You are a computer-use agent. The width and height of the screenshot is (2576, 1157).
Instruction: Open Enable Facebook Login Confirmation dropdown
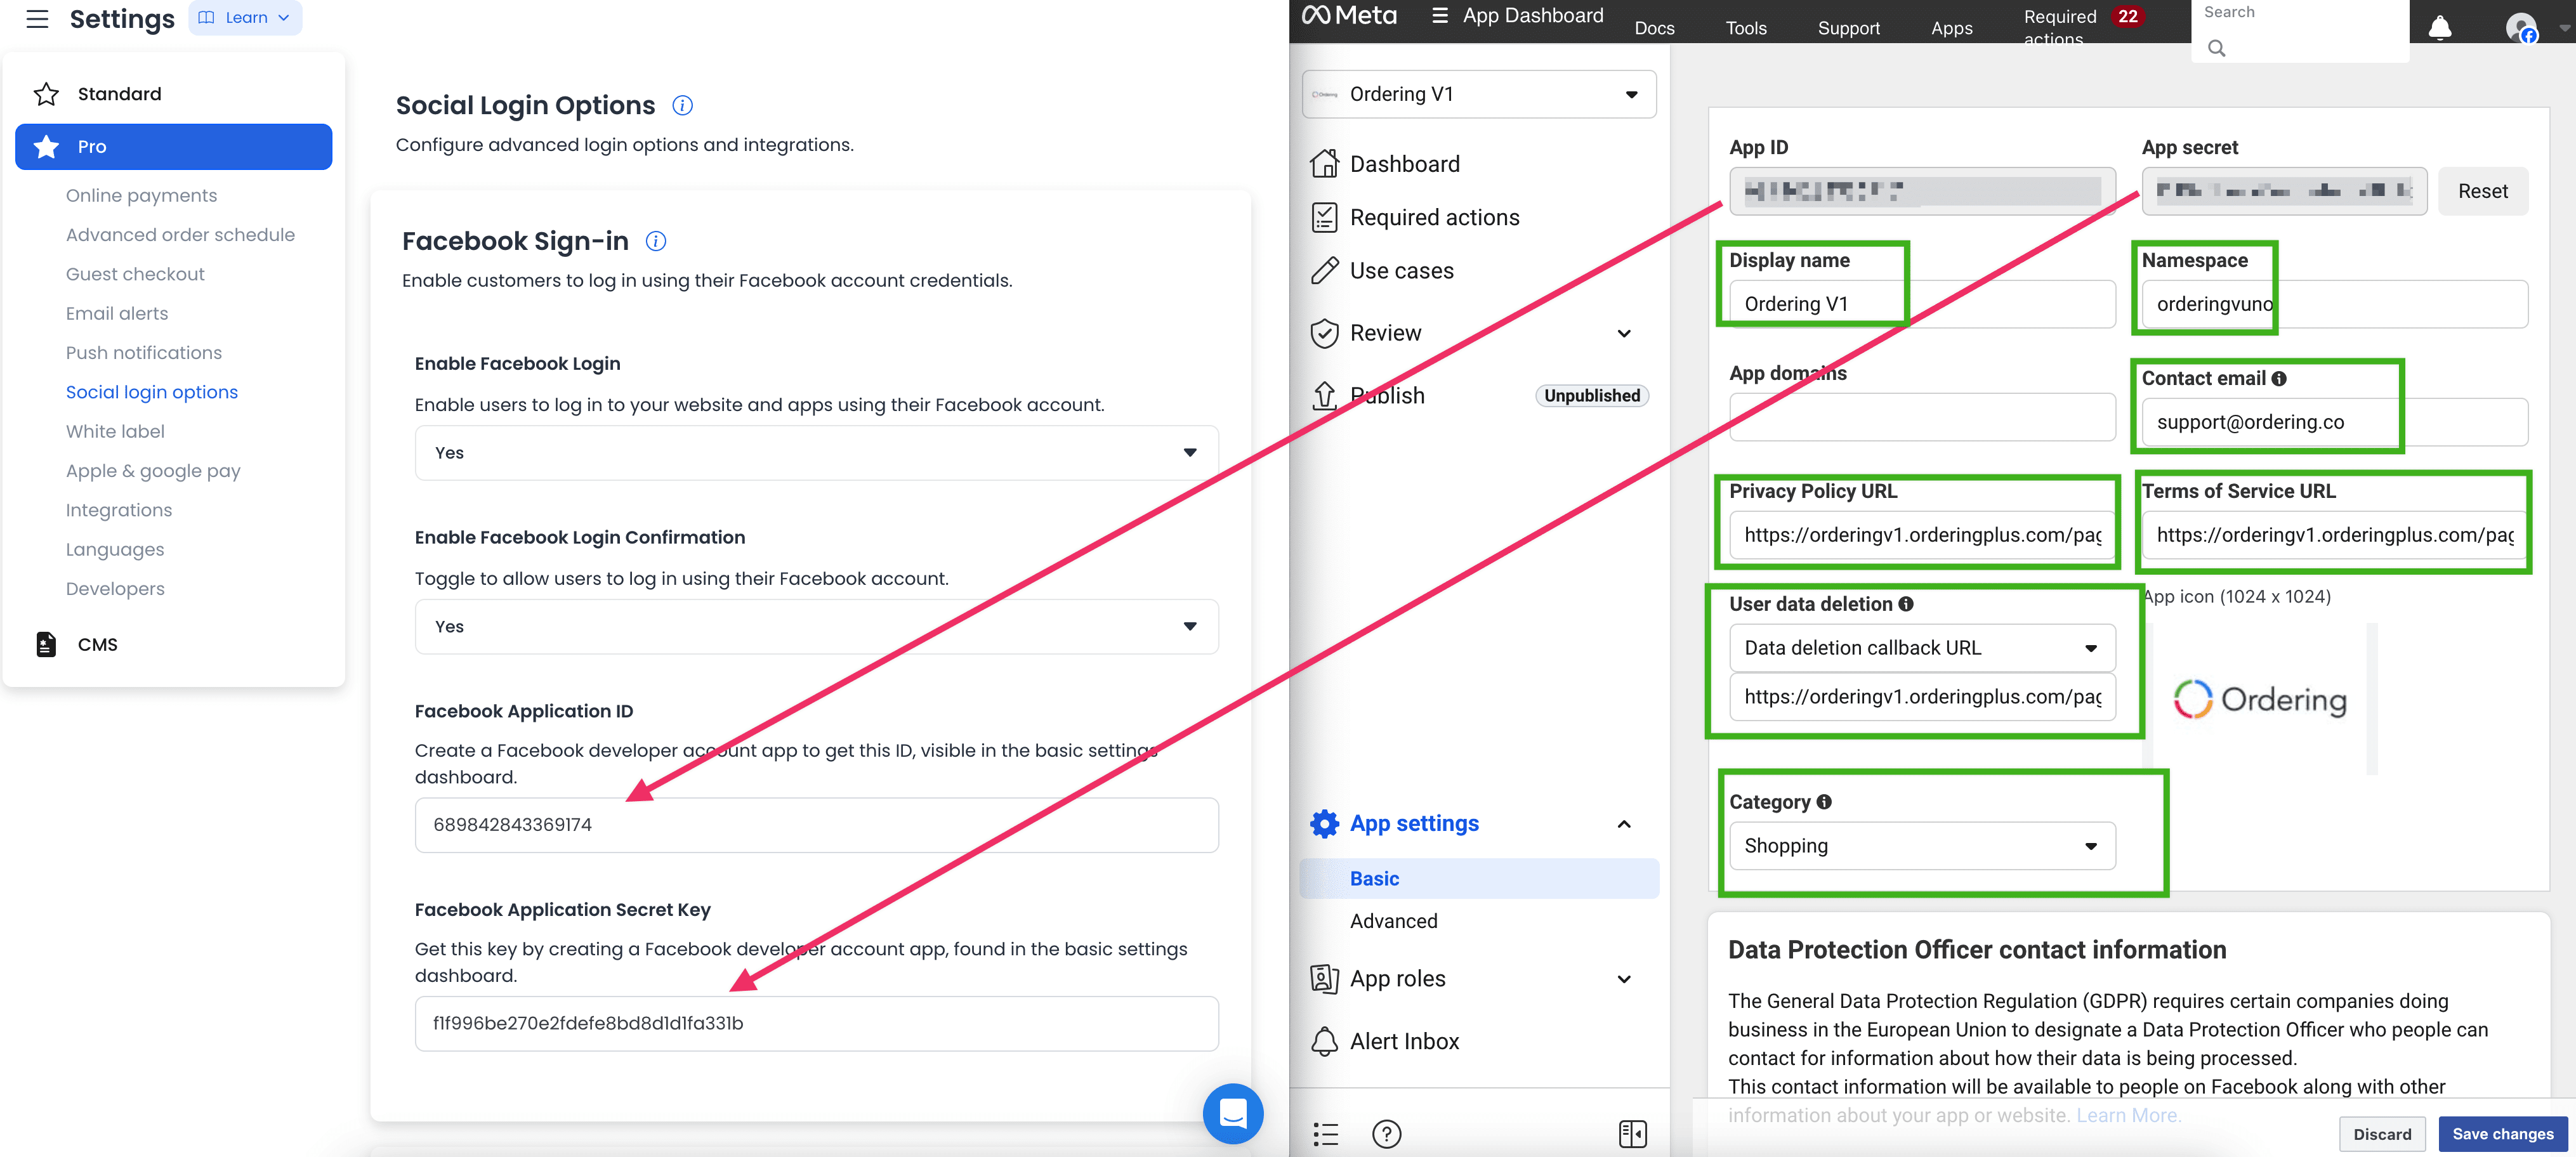click(816, 627)
